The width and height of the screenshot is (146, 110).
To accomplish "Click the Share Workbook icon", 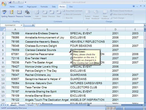I will (x=105, y=15).
